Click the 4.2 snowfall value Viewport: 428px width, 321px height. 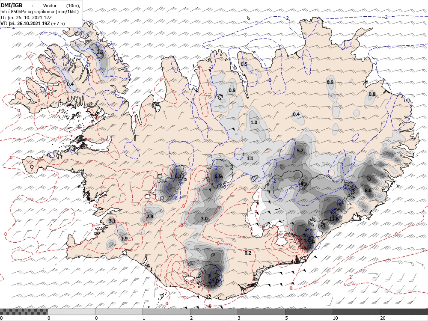[303, 184]
